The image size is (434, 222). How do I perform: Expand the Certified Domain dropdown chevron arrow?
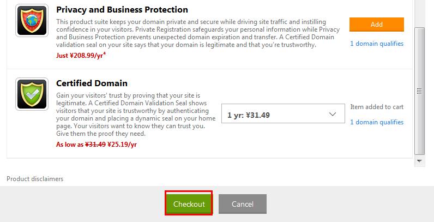(333, 114)
